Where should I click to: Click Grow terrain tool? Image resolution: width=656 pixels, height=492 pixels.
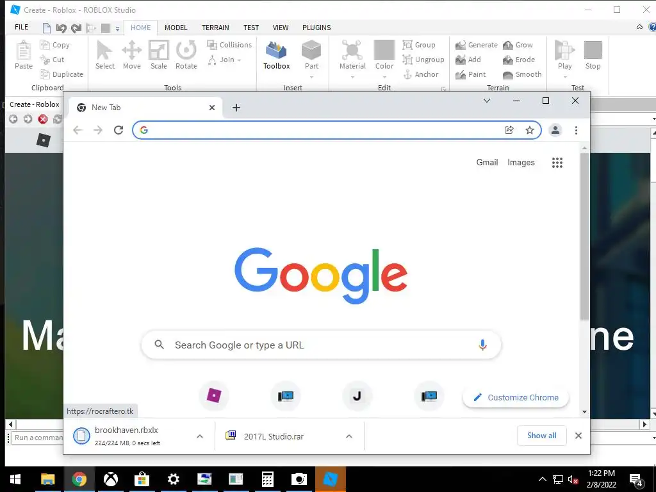pyautogui.click(x=518, y=45)
